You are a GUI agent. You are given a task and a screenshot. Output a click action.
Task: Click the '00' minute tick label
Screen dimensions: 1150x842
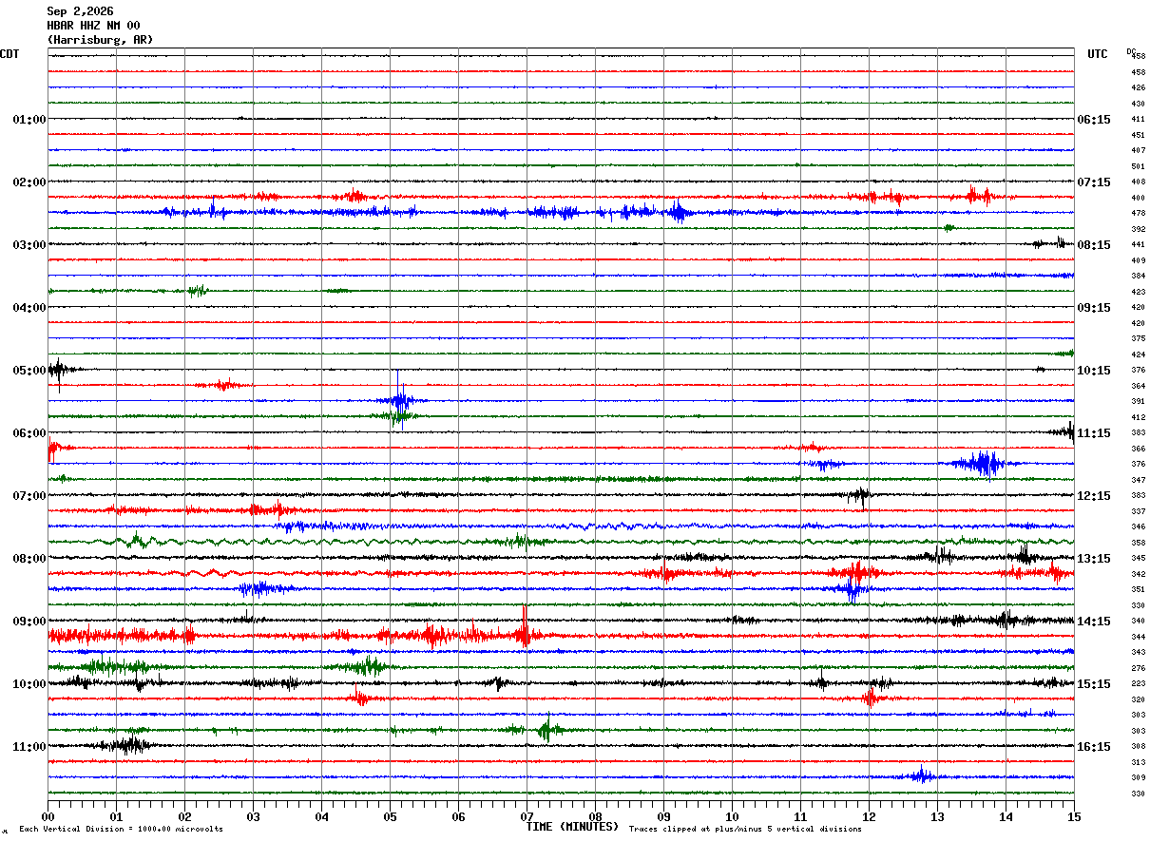tap(48, 816)
